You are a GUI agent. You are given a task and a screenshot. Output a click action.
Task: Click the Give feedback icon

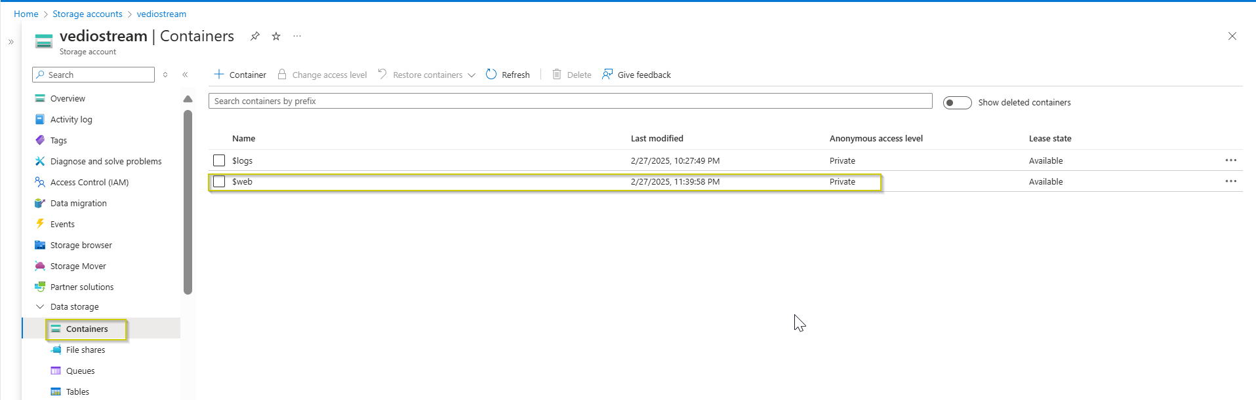tap(607, 74)
